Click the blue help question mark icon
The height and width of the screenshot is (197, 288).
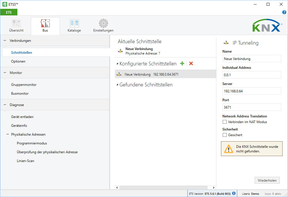tap(284, 12)
